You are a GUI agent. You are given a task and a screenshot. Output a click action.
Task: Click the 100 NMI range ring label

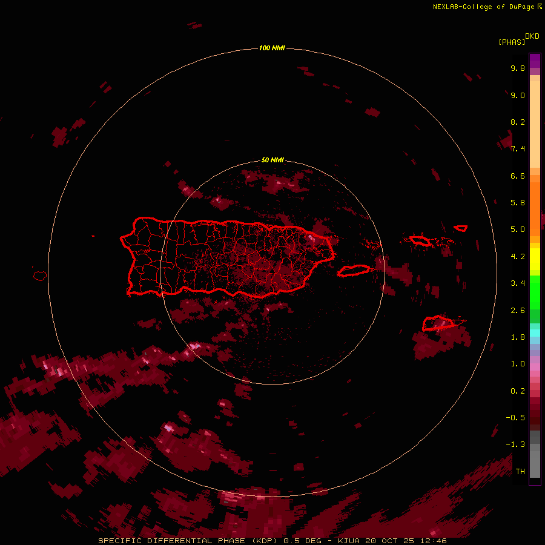click(272, 48)
